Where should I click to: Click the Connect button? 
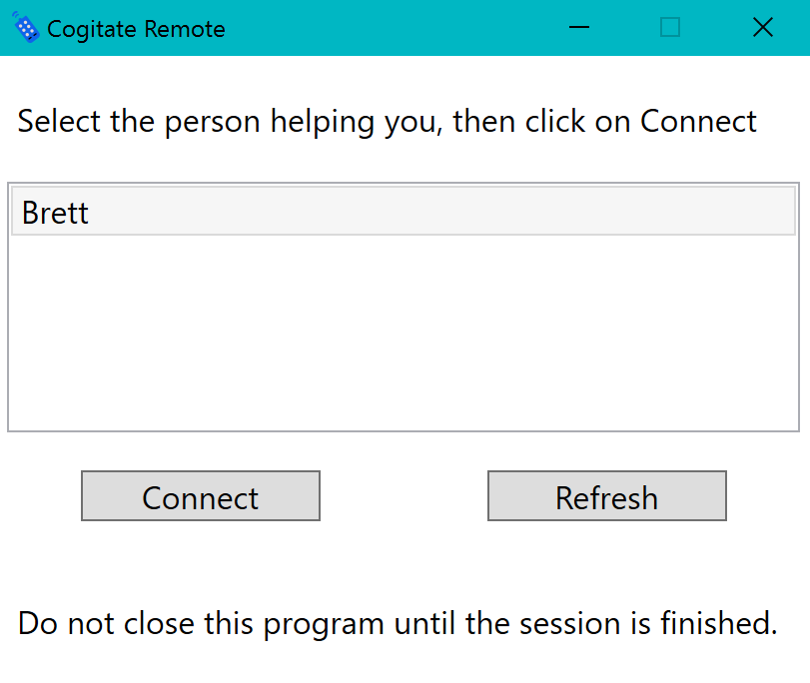tap(201, 496)
